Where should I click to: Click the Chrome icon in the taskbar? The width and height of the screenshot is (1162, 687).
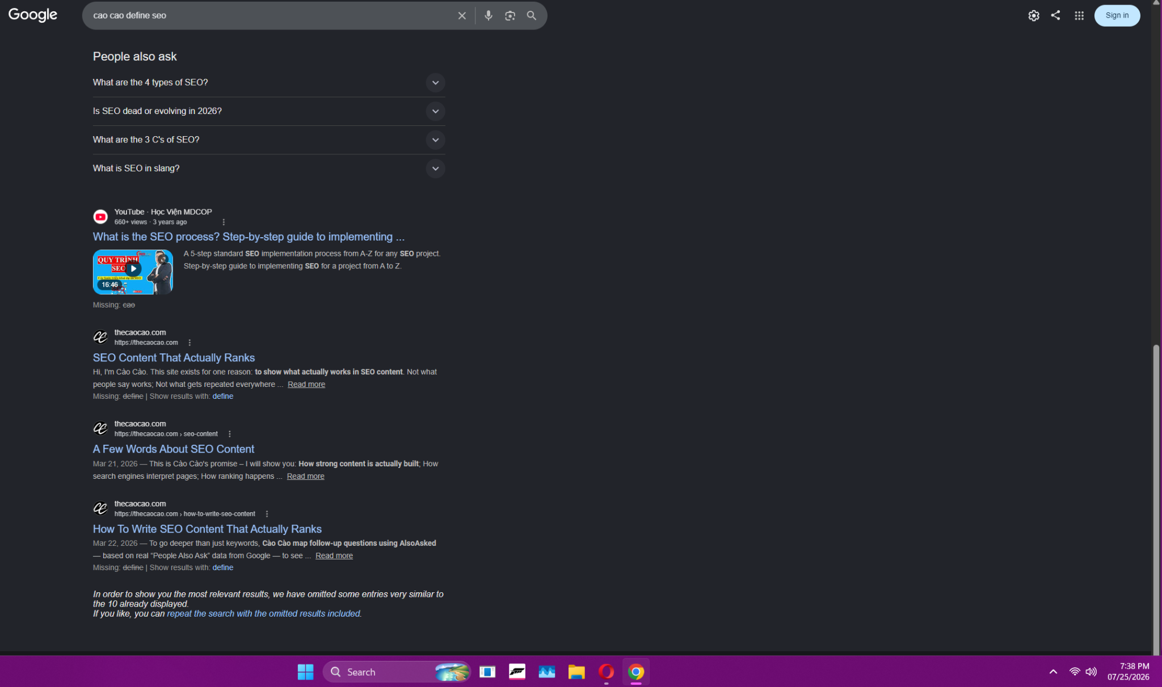[636, 672]
